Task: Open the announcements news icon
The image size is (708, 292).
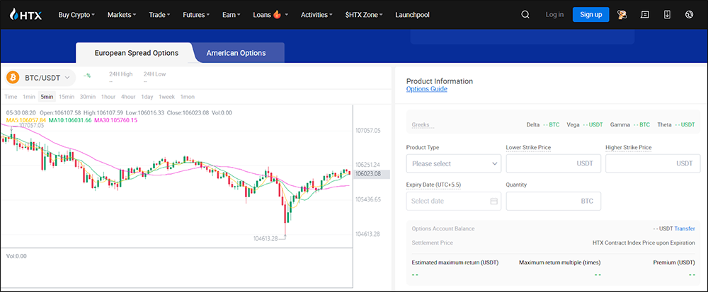Action: [645, 14]
